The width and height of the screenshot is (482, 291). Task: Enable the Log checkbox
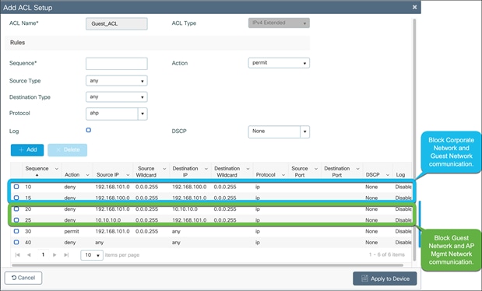click(x=89, y=130)
